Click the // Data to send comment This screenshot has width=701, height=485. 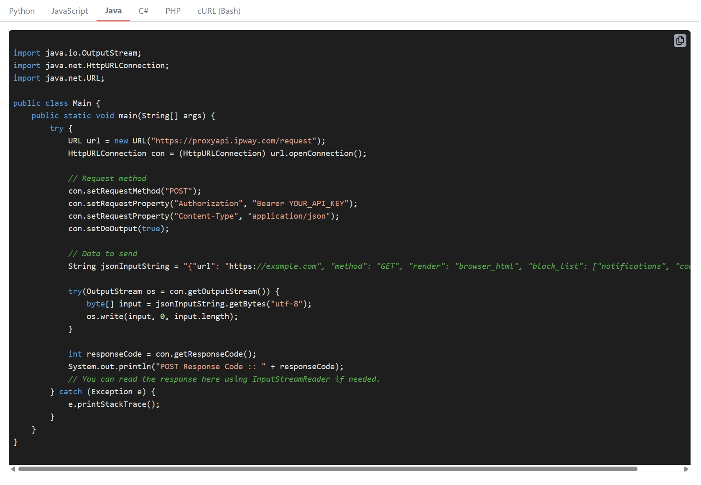(x=103, y=254)
